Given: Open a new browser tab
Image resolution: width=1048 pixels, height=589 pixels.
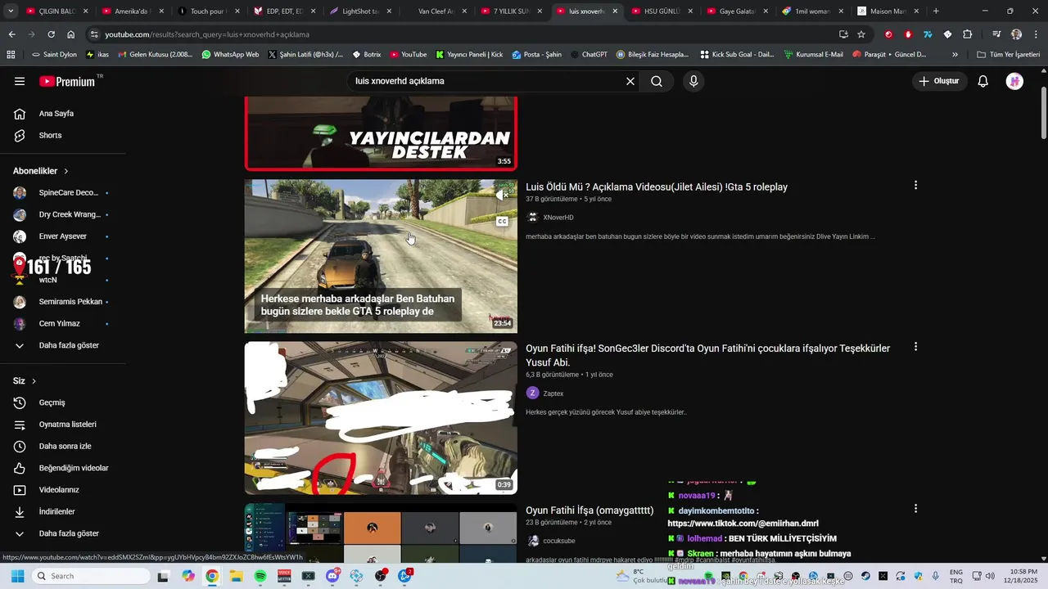Looking at the screenshot, I should (936, 11).
